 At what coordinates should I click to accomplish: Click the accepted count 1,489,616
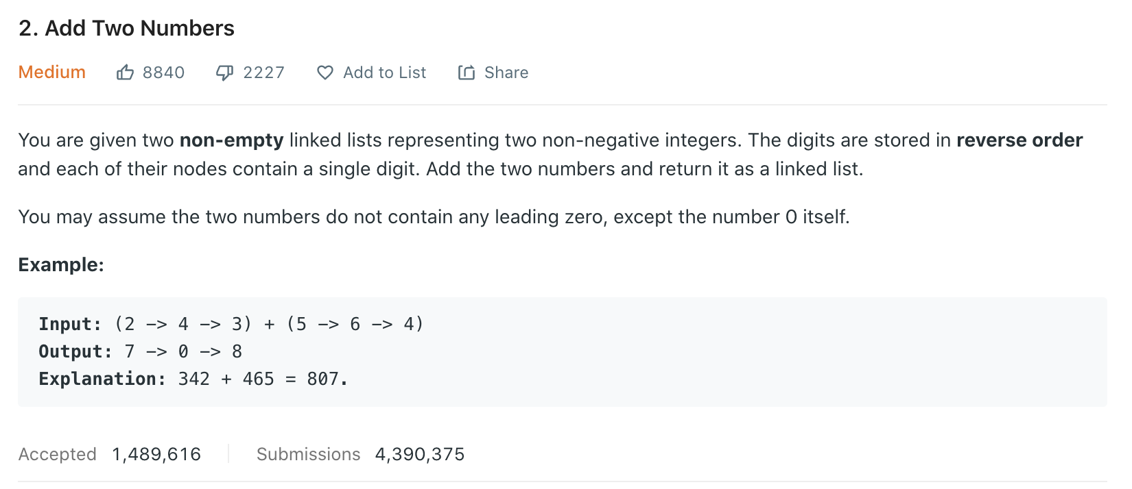click(x=156, y=454)
